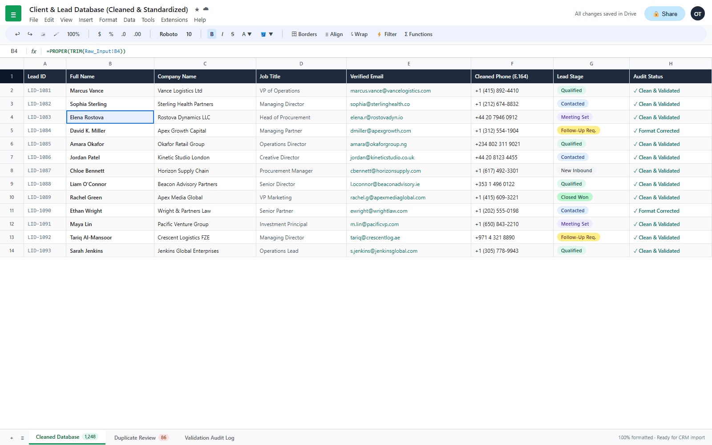Increase decimal places
Screen dimensions: 712x445
[x=138, y=34]
